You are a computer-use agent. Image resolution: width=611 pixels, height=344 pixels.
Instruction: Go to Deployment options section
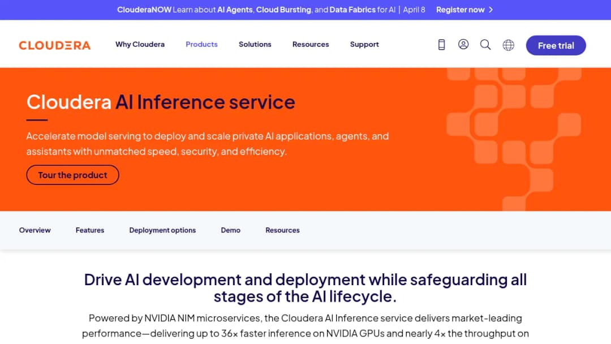tap(162, 230)
